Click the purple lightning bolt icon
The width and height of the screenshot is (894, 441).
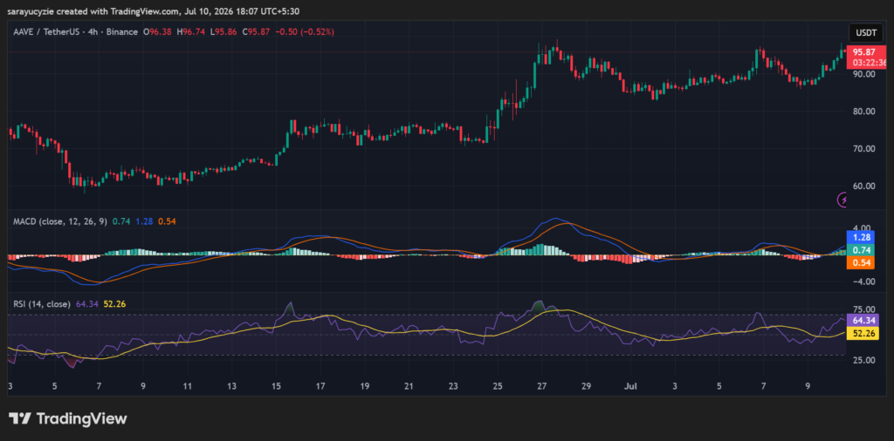pyautogui.click(x=842, y=200)
